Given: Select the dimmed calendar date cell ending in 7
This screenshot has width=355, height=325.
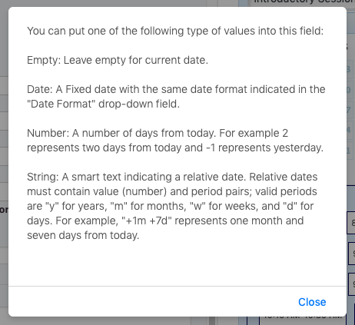Looking at the screenshot, I should pos(350,110).
